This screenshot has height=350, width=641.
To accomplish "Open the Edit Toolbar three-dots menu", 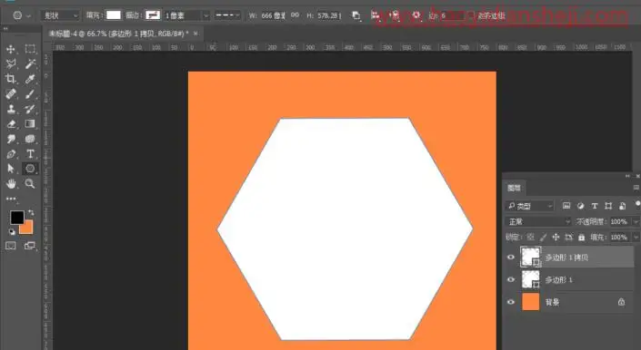I will tap(11, 199).
